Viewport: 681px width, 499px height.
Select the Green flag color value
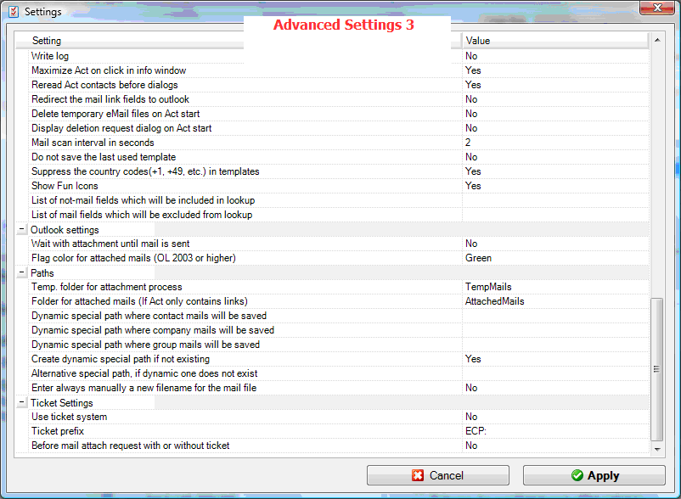pyautogui.click(x=478, y=258)
